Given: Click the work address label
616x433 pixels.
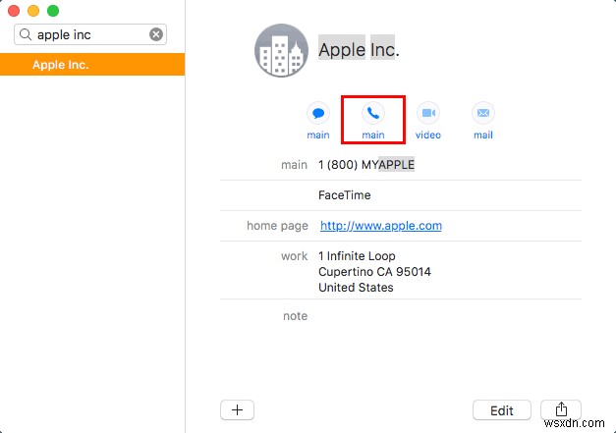Looking at the screenshot, I should coord(295,256).
